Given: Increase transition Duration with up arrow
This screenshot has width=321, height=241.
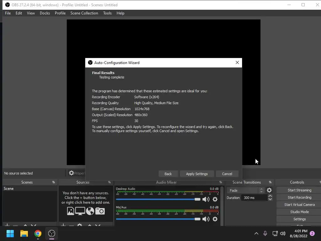Looking at the screenshot, I should point(270,196).
